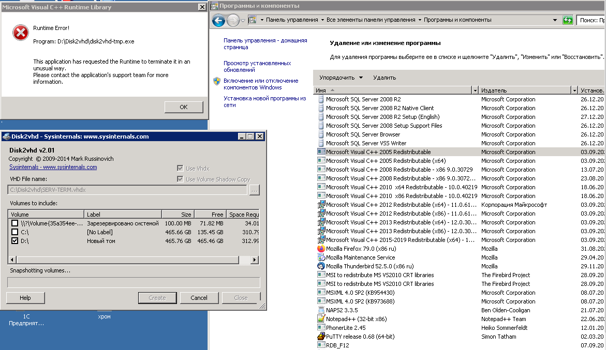Click the Visual C++ 2005 Redistributable (x64) icon

321,161
